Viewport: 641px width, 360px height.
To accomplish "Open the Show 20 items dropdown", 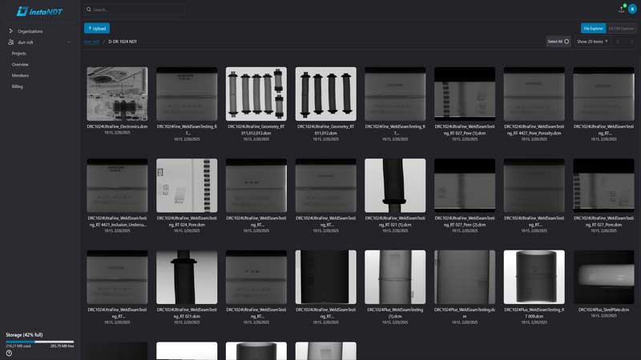I will (x=592, y=42).
